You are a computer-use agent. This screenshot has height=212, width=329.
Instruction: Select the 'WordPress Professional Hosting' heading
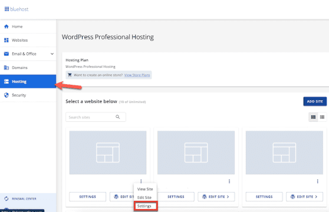pos(108,37)
